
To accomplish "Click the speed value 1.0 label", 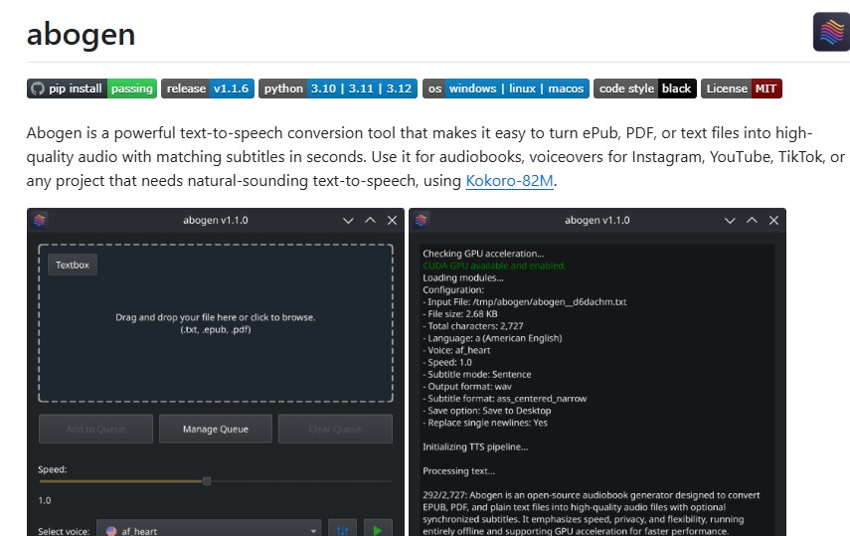I will tap(45, 501).
